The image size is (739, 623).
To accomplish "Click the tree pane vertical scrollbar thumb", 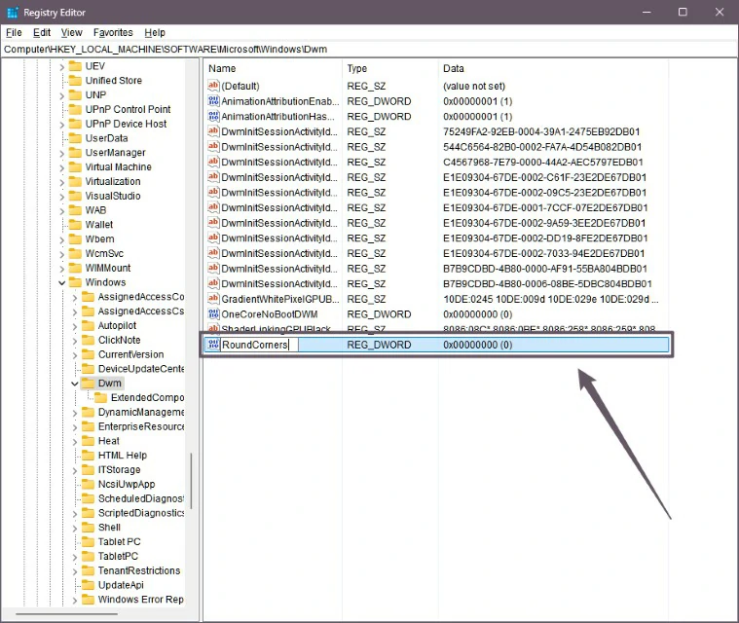I will coord(191,481).
